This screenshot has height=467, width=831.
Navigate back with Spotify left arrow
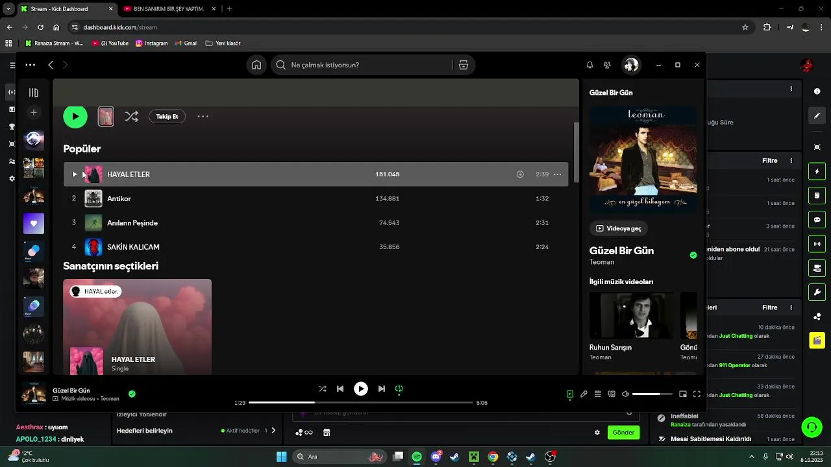click(x=51, y=65)
